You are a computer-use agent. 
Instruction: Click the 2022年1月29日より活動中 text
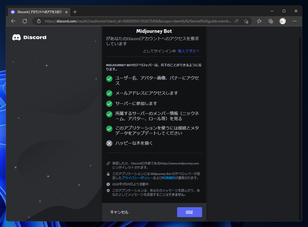click(130, 184)
